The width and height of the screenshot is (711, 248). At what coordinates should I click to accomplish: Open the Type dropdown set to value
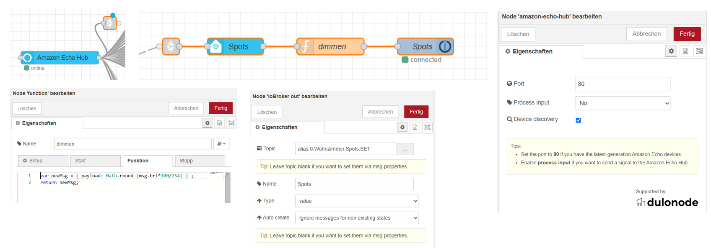tap(357, 201)
